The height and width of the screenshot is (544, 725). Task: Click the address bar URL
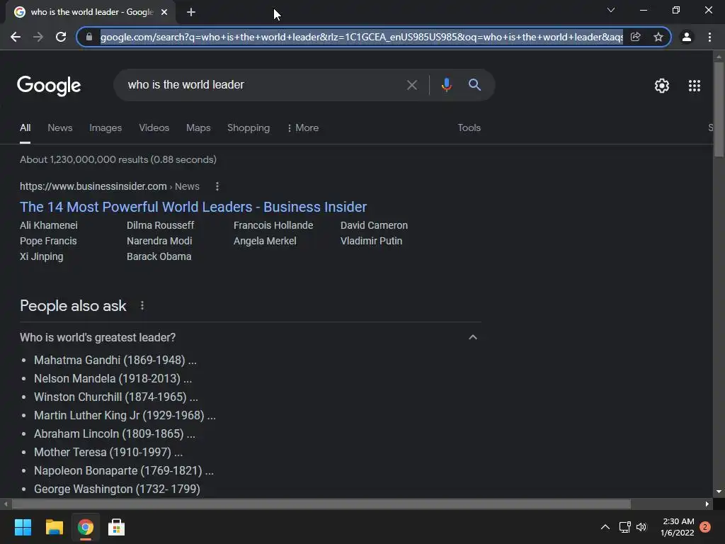[362, 37]
